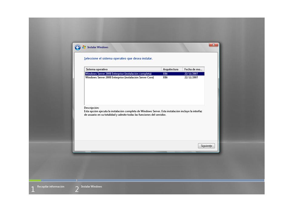
Task: Click the Recopilar información step label
Action: coord(51,187)
